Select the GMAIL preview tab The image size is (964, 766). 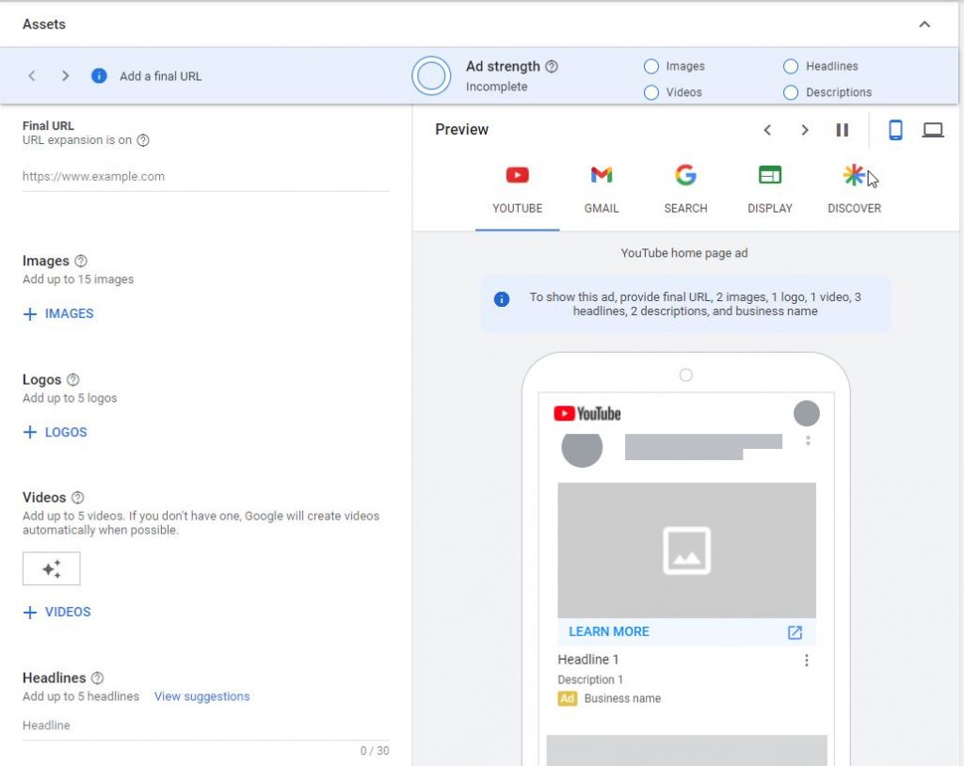click(602, 191)
